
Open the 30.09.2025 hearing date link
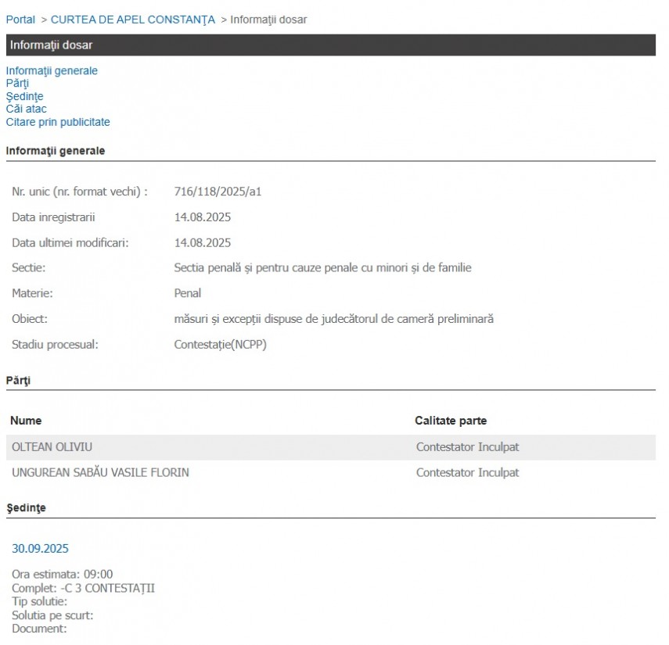[40, 549]
